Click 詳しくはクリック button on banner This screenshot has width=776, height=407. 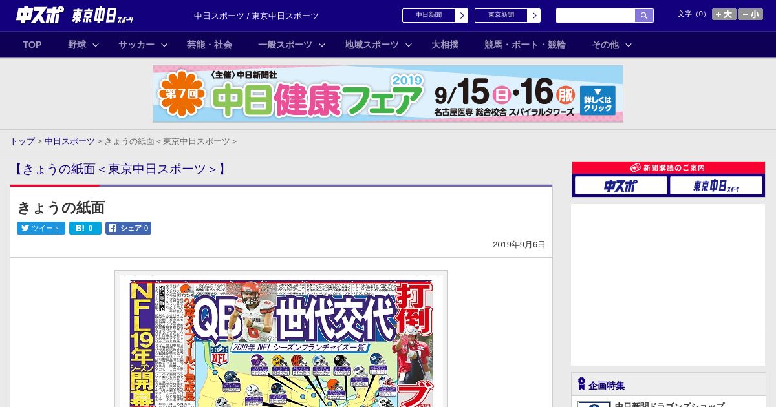pyautogui.click(x=598, y=100)
